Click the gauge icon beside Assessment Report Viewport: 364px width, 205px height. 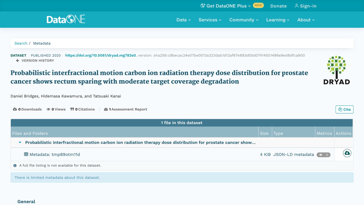pos(106,109)
